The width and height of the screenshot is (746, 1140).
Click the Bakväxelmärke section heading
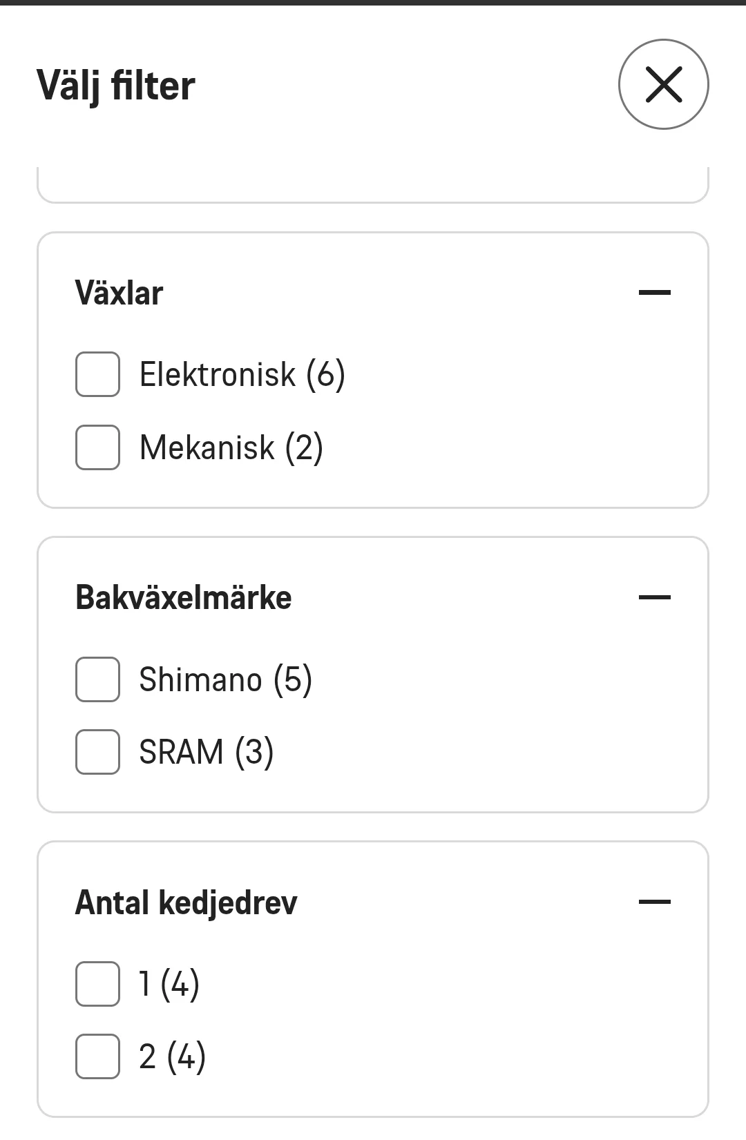tap(183, 598)
